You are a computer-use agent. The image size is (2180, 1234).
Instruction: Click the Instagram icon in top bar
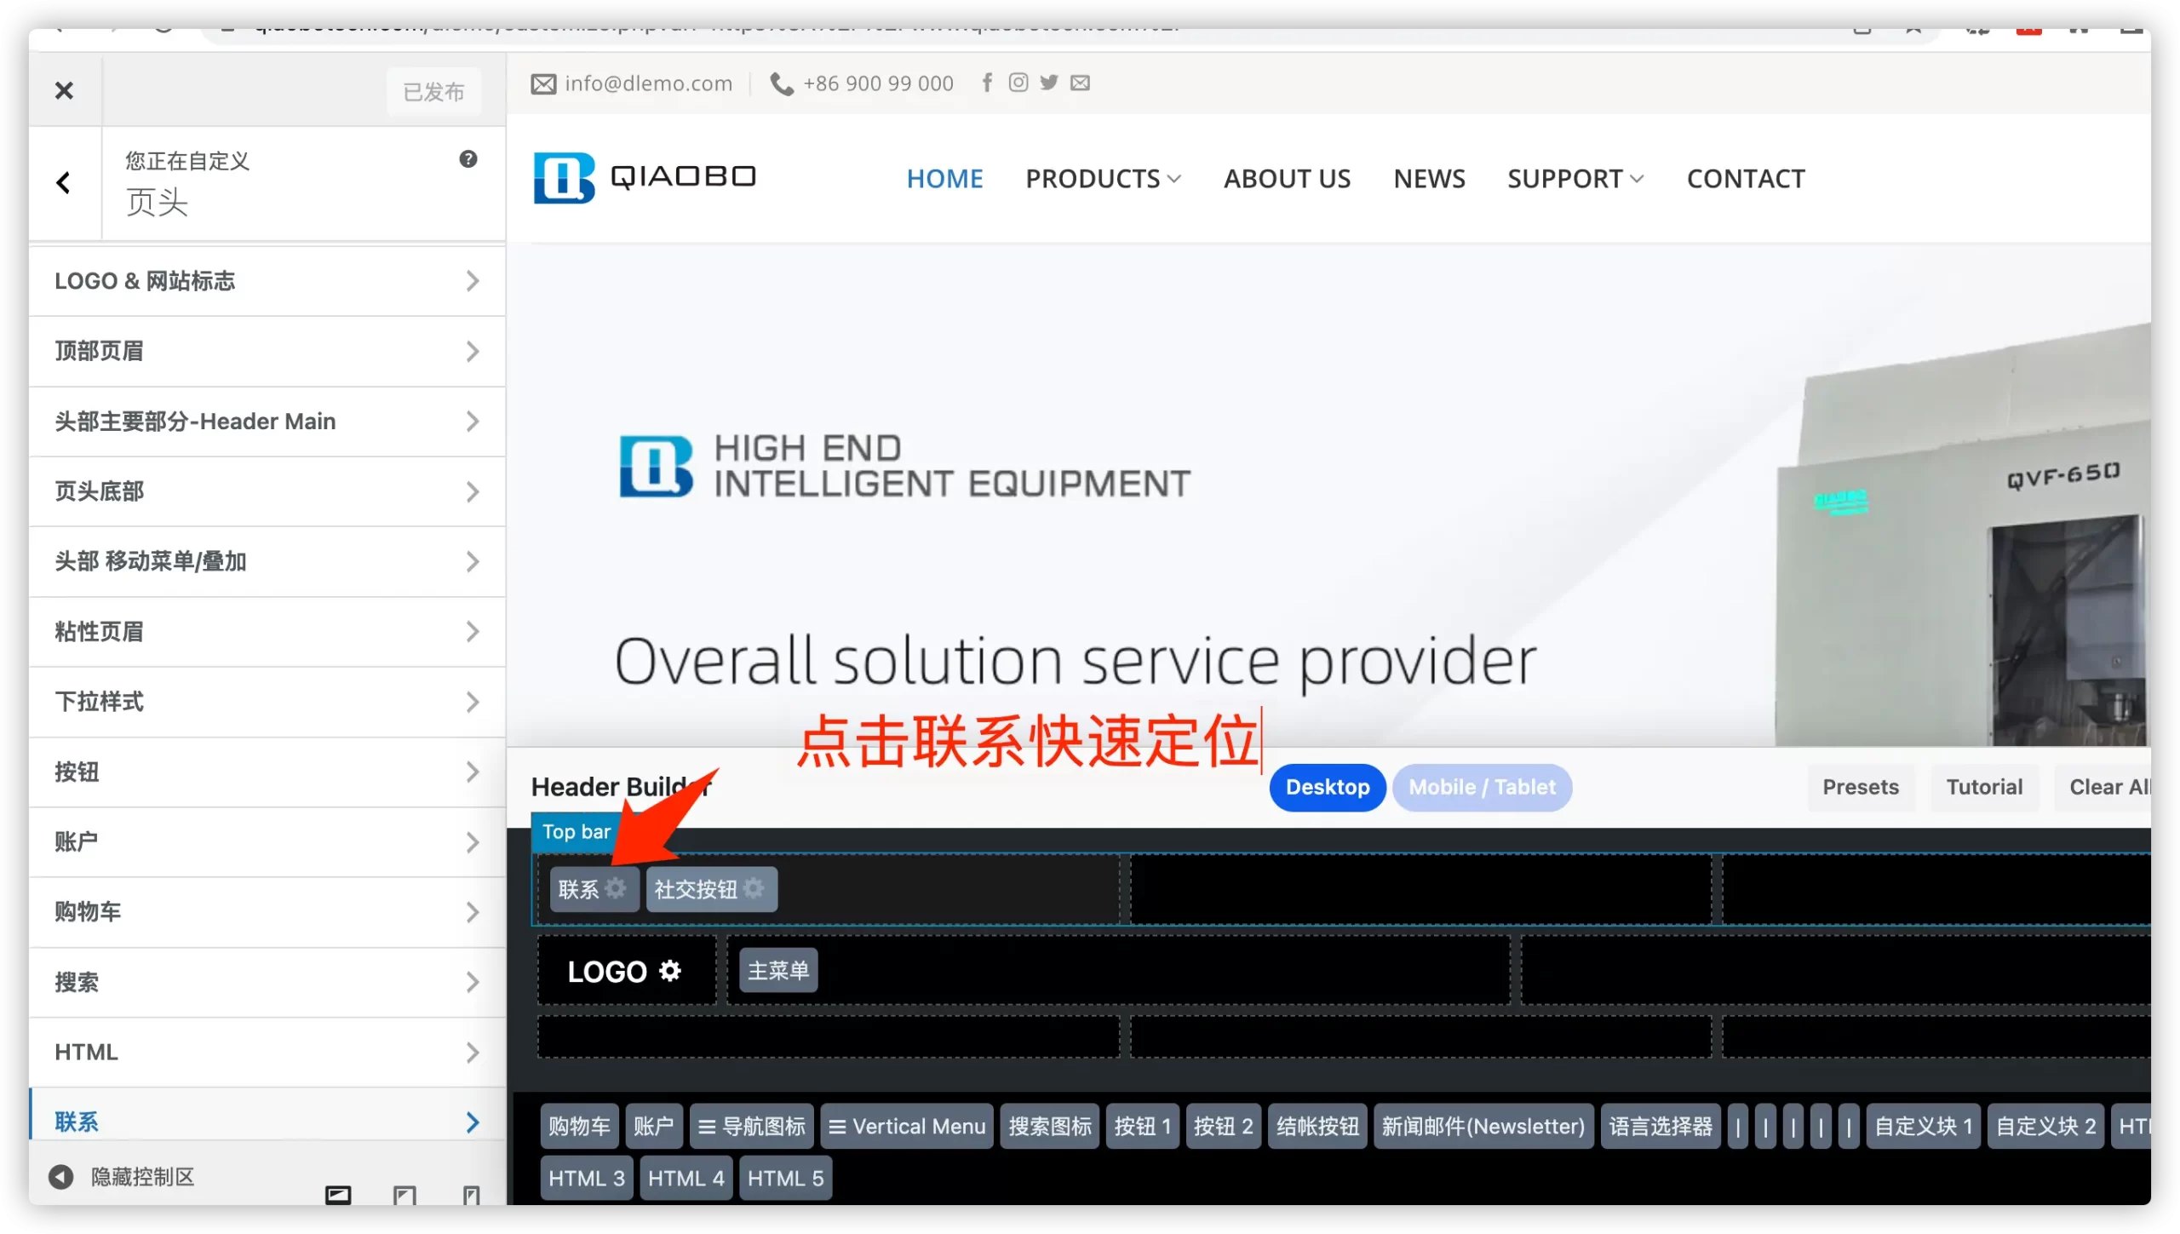click(x=1018, y=83)
